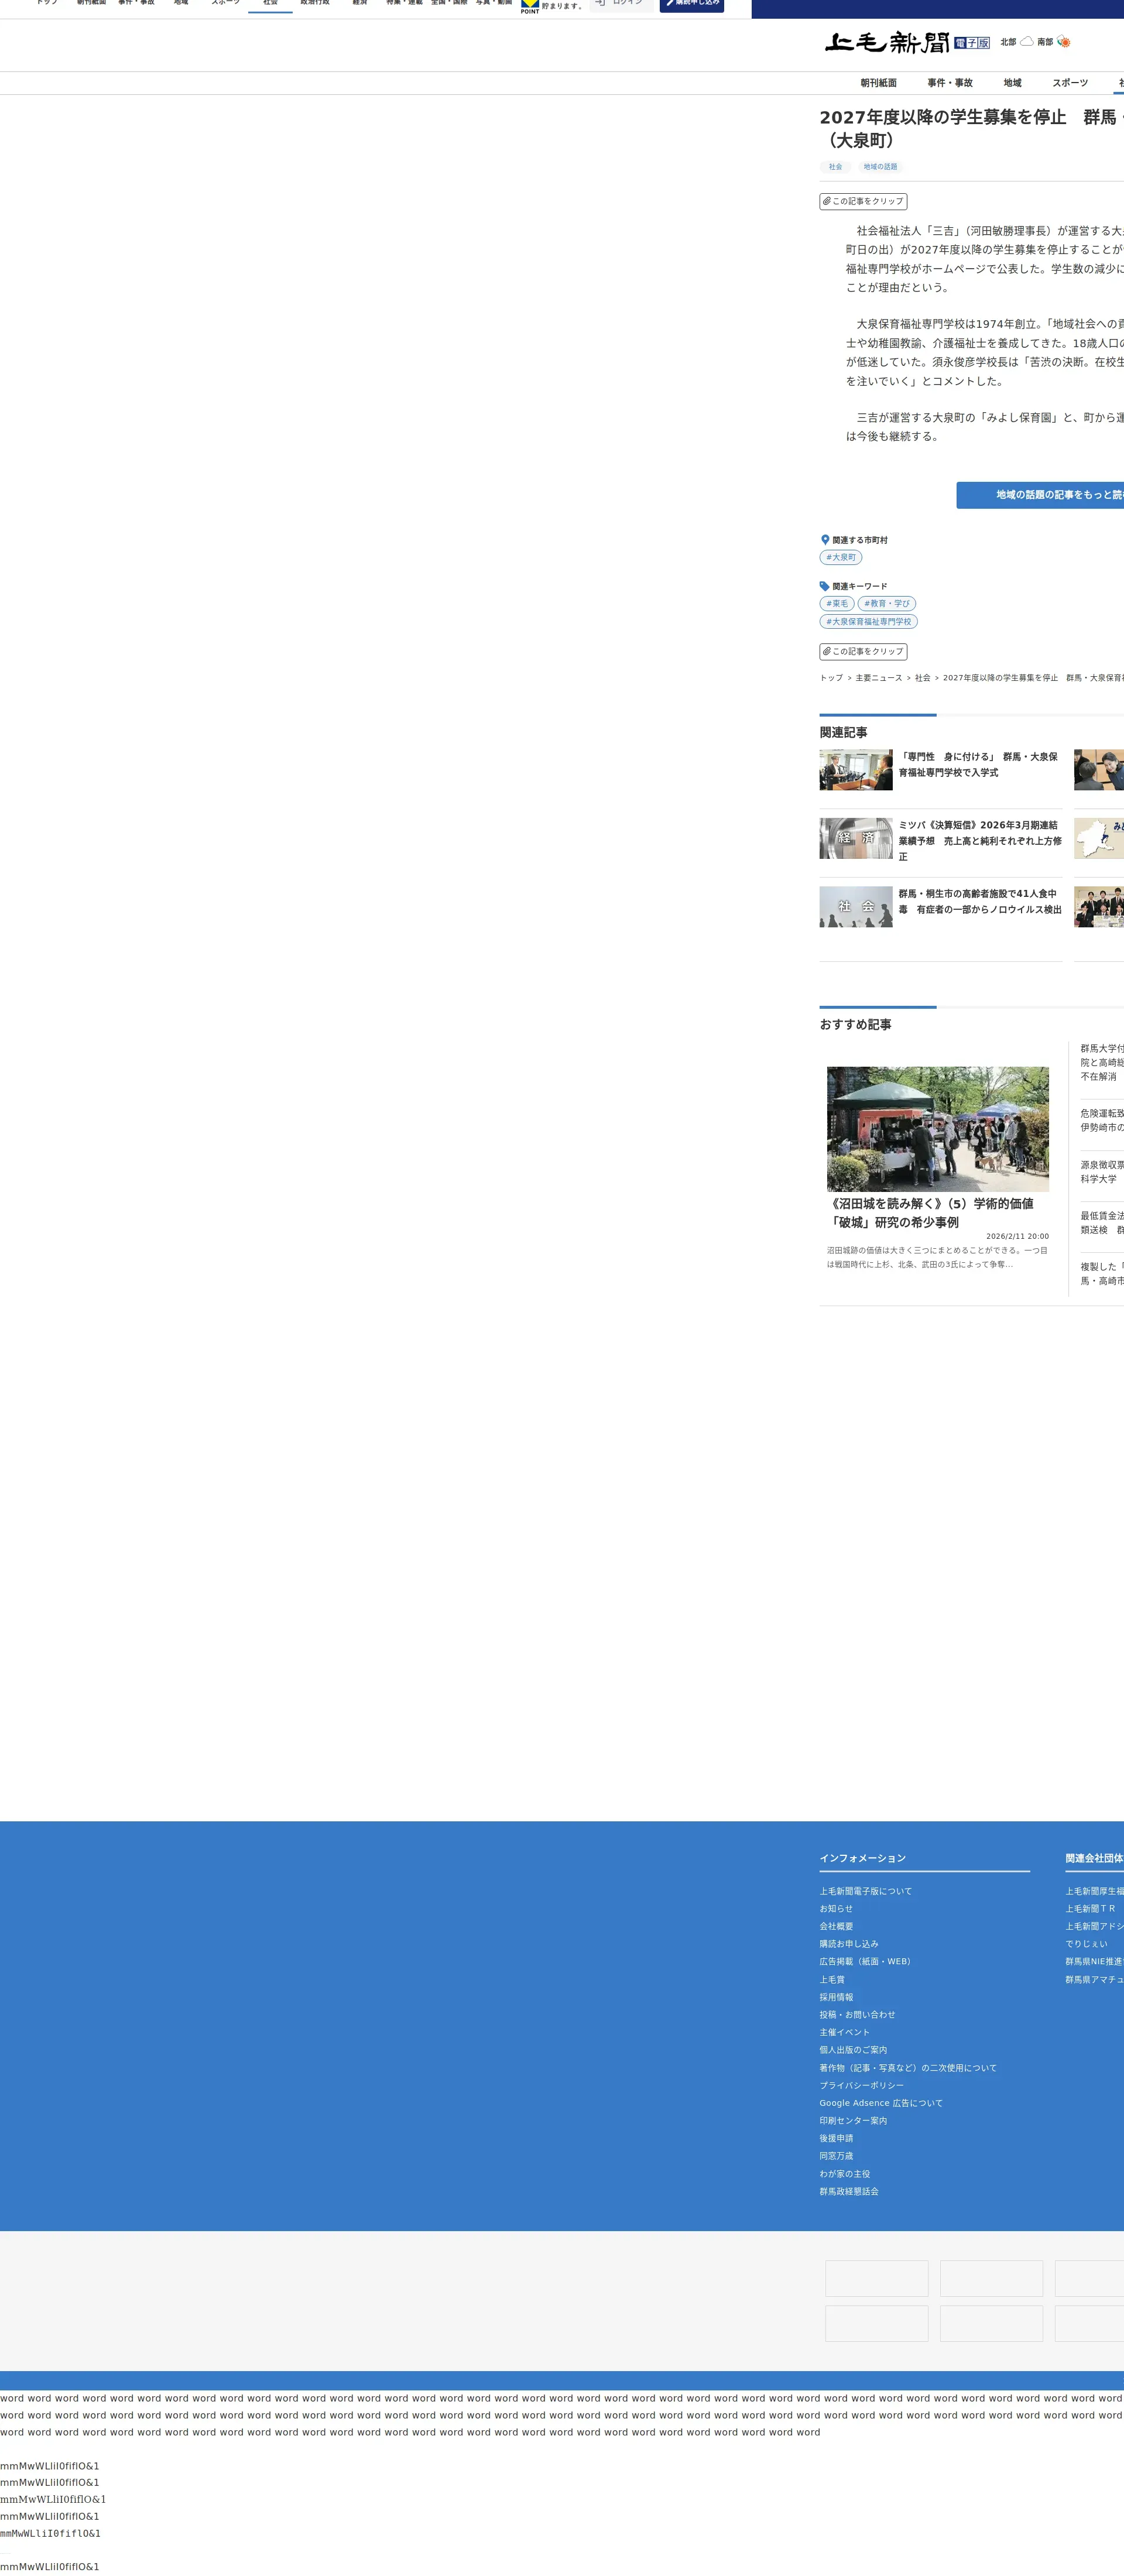Click the 主要ニュース breadcrumb link

(878, 678)
